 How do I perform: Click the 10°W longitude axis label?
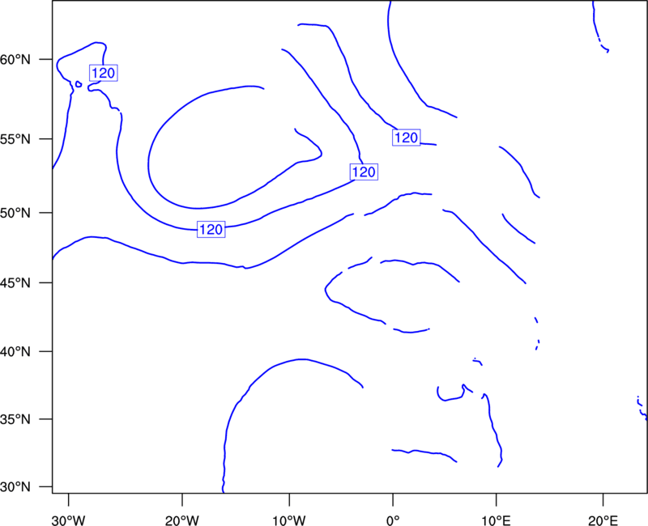tap(289, 520)
